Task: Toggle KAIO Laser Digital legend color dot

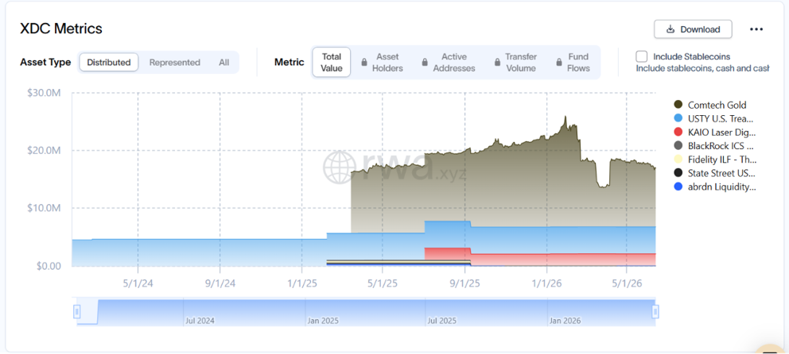Action: coord(678,132)
